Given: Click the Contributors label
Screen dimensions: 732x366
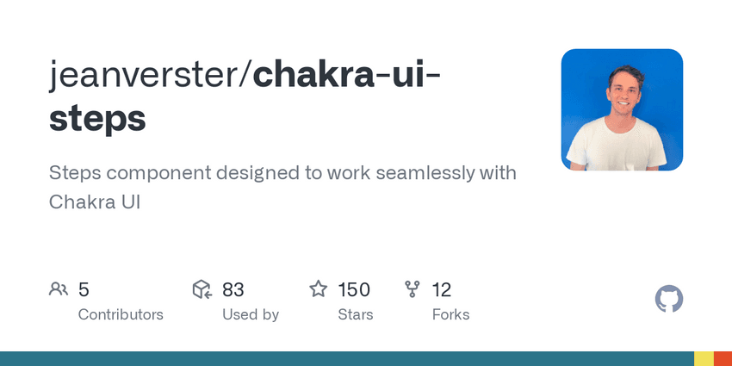Looking at the screenshot, I should (121, 314).
